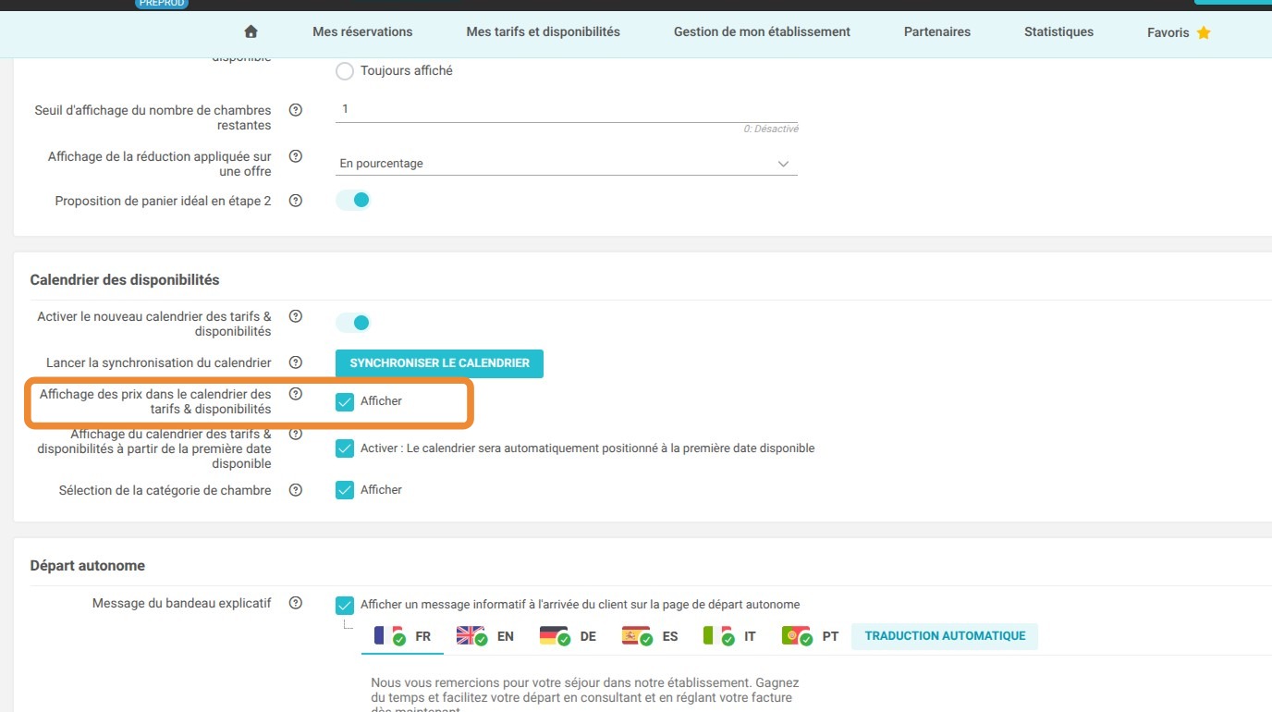Open the En pourcentage dropdown

566,164
